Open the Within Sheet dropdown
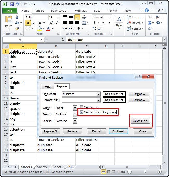 [x=75, y=108]
